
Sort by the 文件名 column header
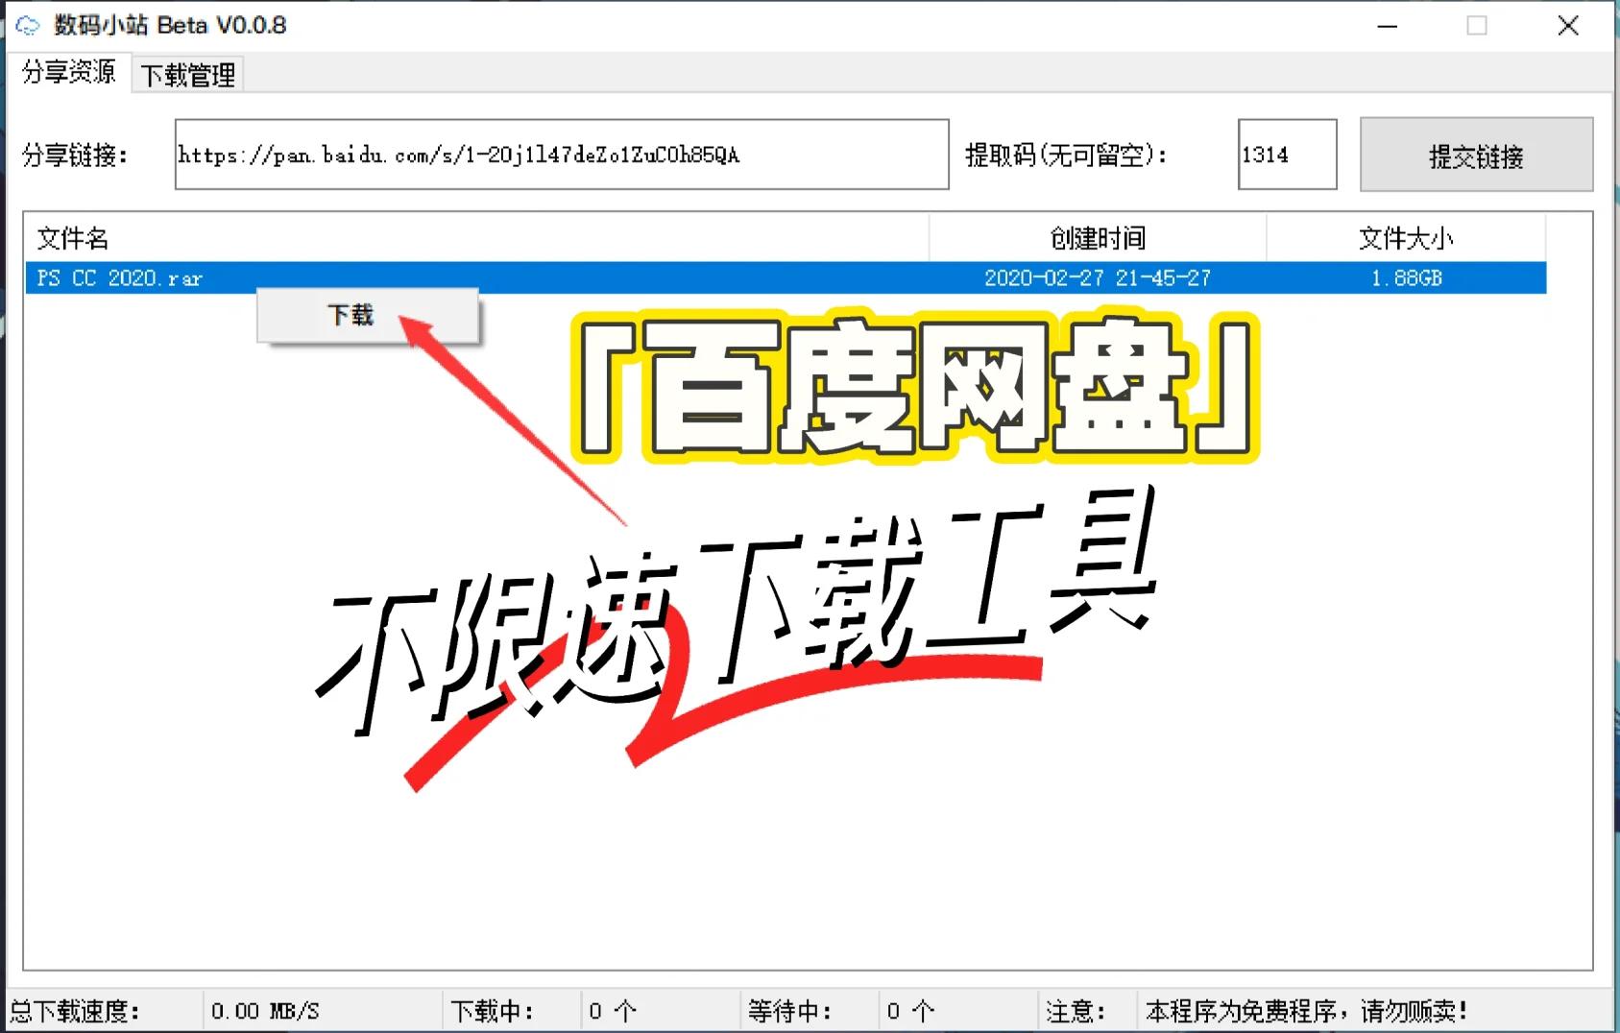70,237
